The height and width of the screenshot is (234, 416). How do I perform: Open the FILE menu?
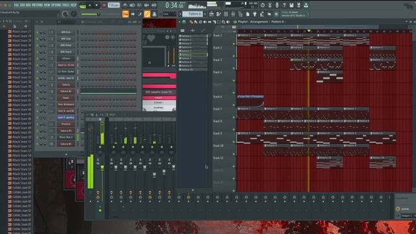16,5
